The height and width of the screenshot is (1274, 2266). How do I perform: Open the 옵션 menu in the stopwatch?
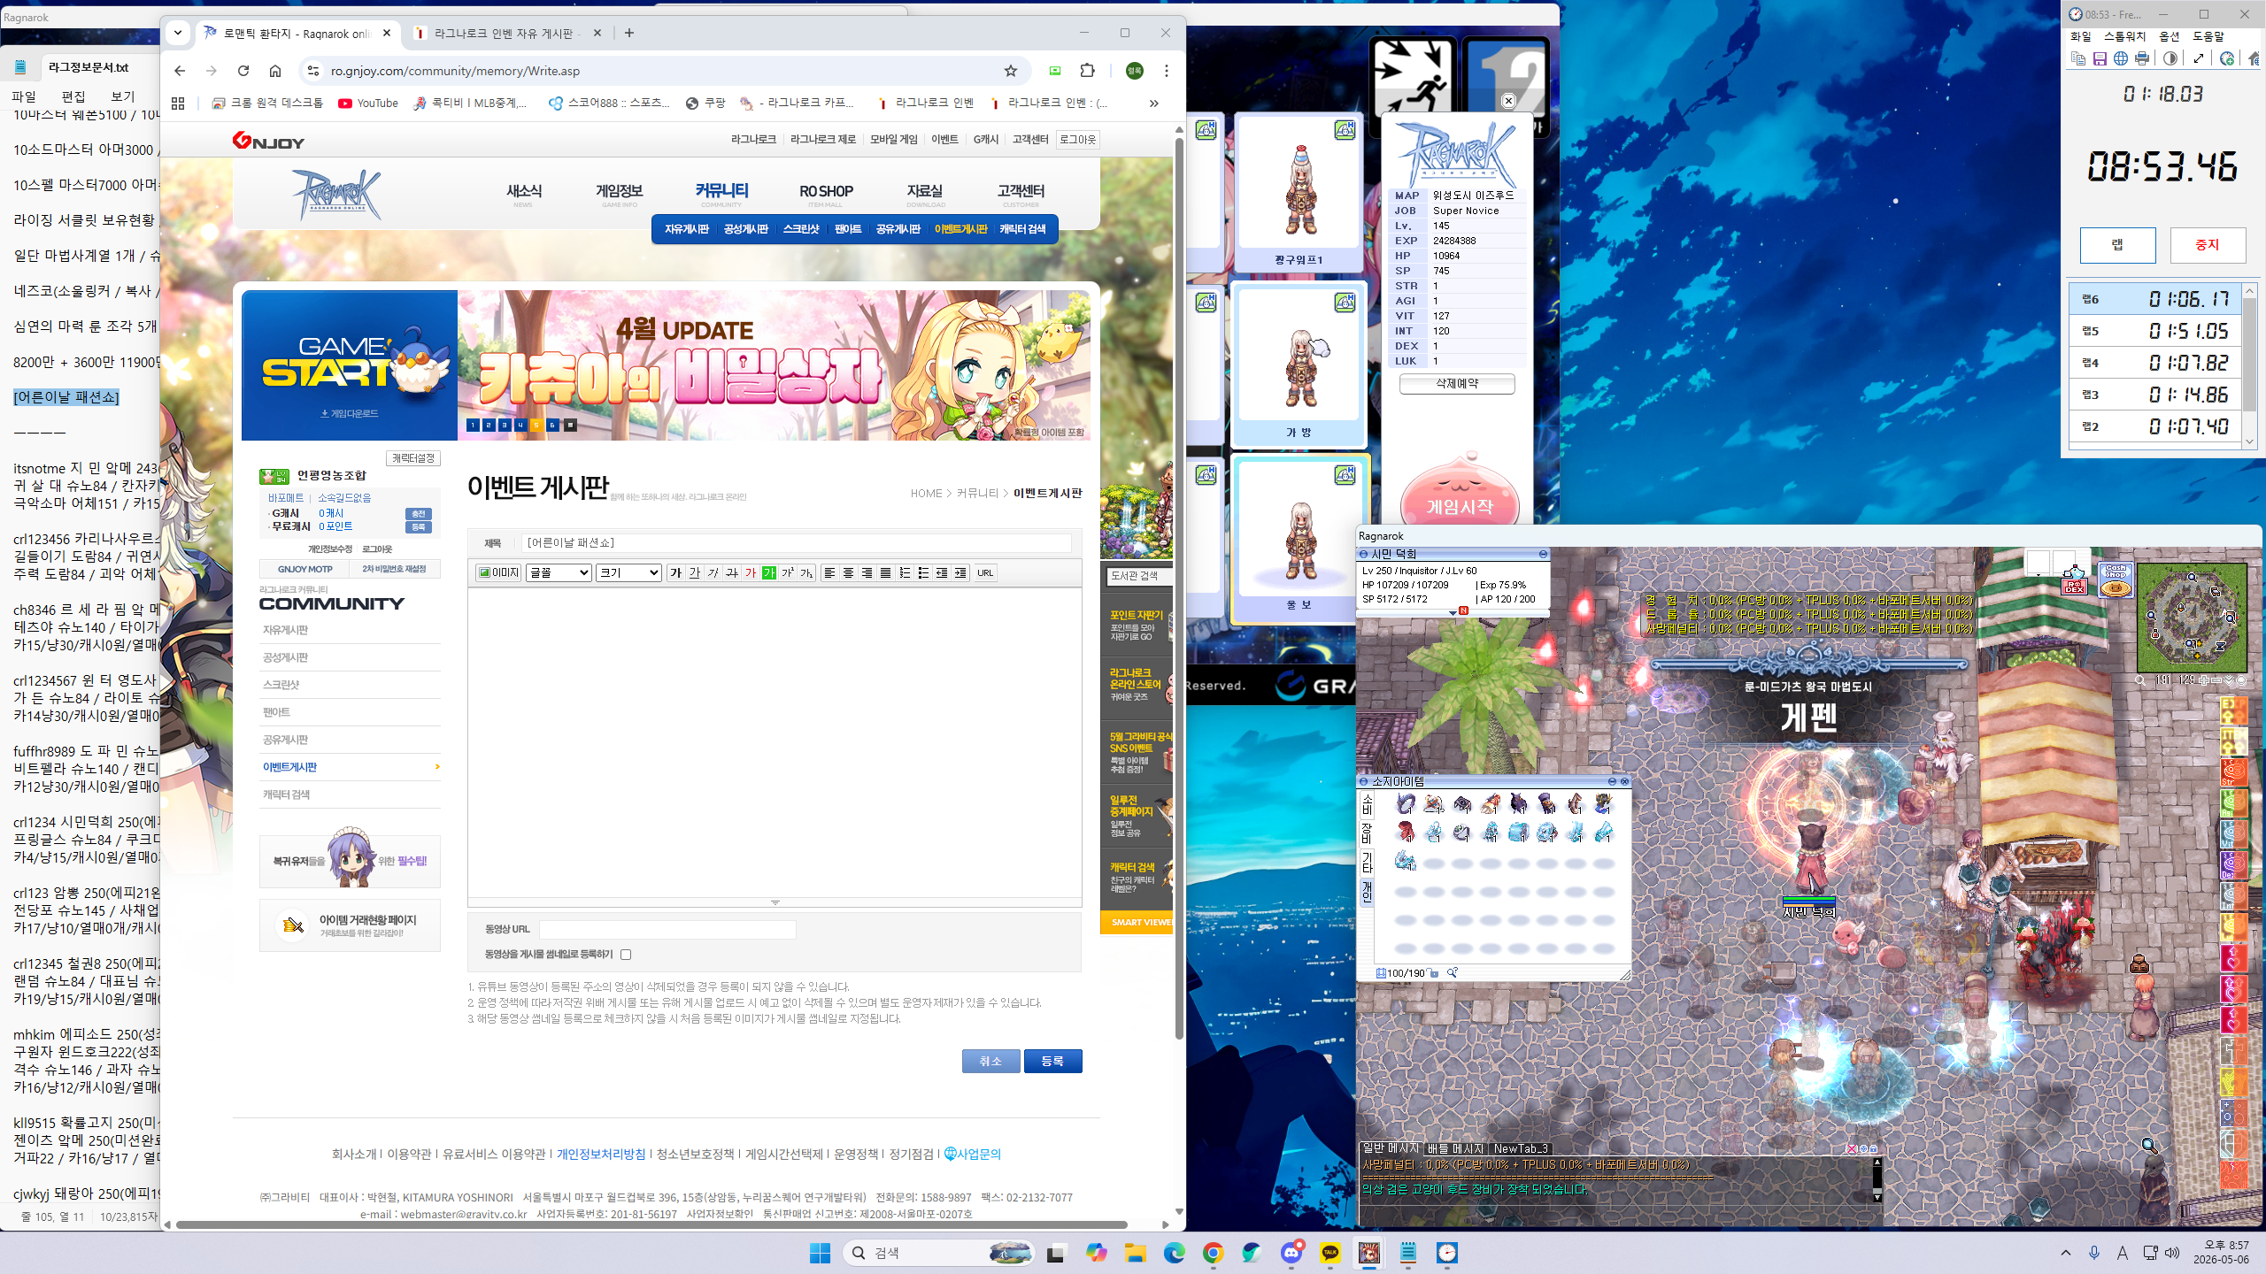[x=2170, y=36]
